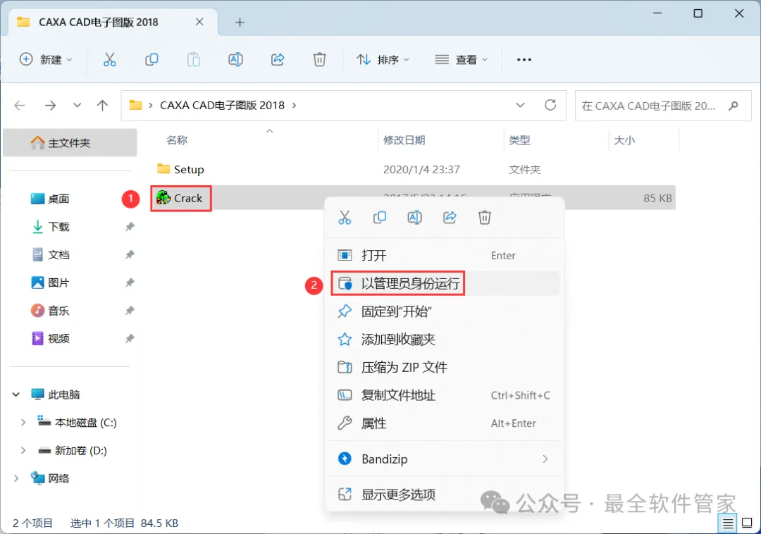This screenshot has height=534, width=761.
Task: Click the share icon in the context menu
Action: click(x=450, y=217)
